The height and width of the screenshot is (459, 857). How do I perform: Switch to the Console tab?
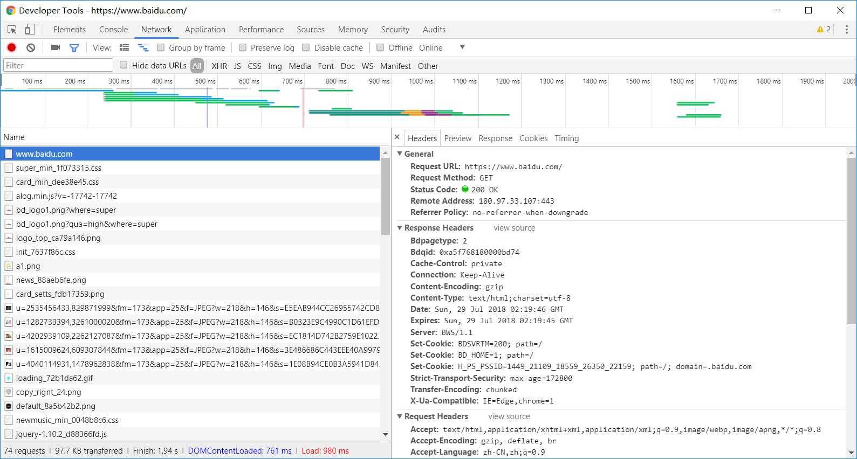113,30
